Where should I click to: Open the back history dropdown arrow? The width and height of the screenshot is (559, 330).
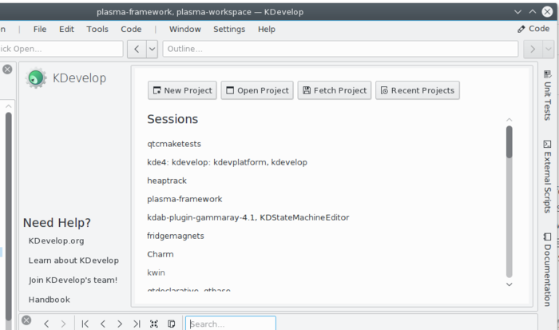click(x=152, y=49)
